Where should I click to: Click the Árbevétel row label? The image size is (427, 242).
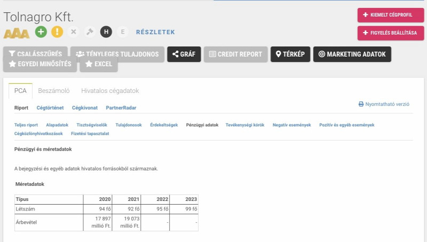click(x=26, y=222)
